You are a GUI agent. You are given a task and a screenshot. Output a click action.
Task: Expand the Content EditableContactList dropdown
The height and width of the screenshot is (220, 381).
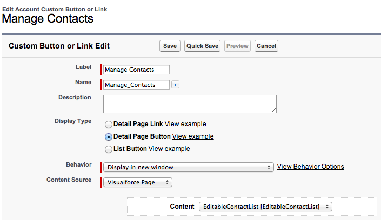coord(265,207)
